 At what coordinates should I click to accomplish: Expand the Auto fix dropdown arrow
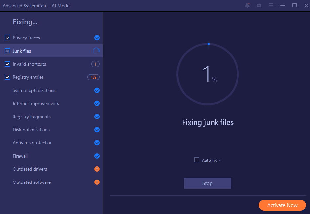[220, 160]
